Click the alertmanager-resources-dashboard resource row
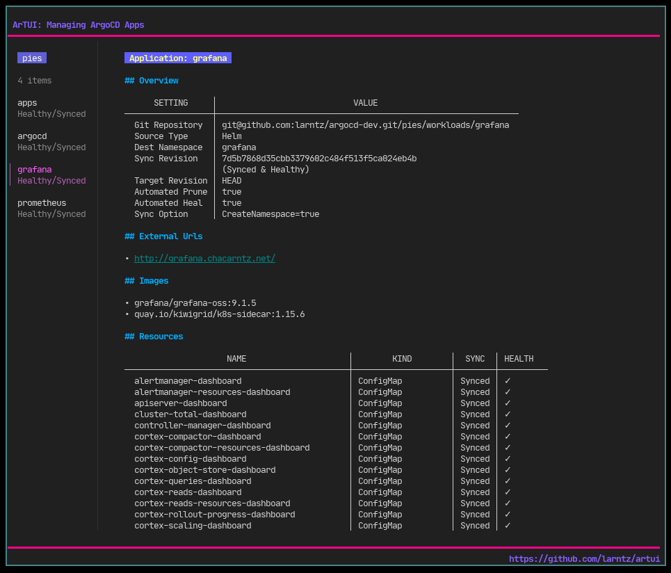 [336, 392]
